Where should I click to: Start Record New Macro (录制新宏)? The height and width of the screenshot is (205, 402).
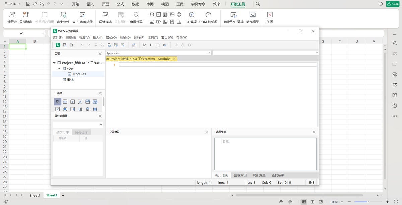click(26, 18)
